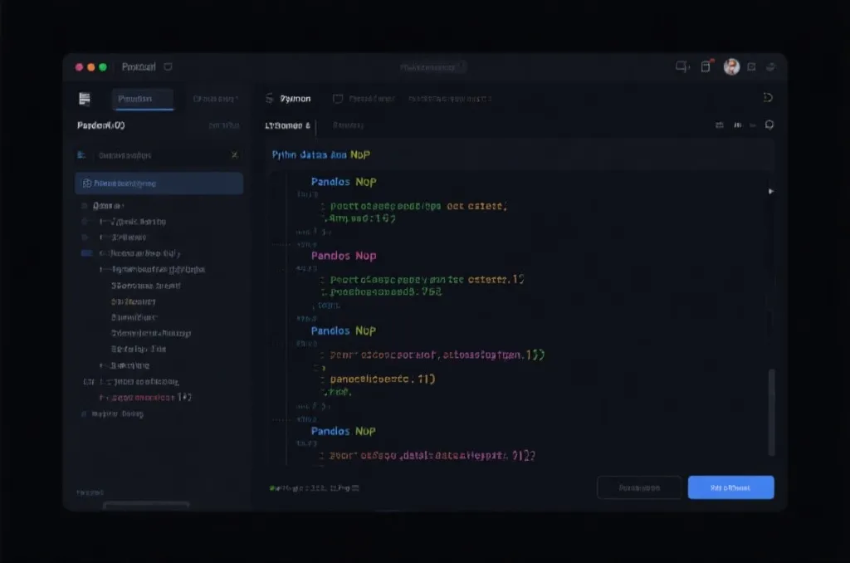Image resolution: width=850 pixels, height=563 pixels.
Task: Open the user avatar profile menu
Action: [x=731, y=66]
